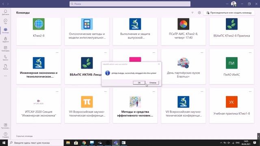This screenshot has width=260, height=146.
Task: Open the ПиАО ИиАС team
Action: click(x=232, y=67)
